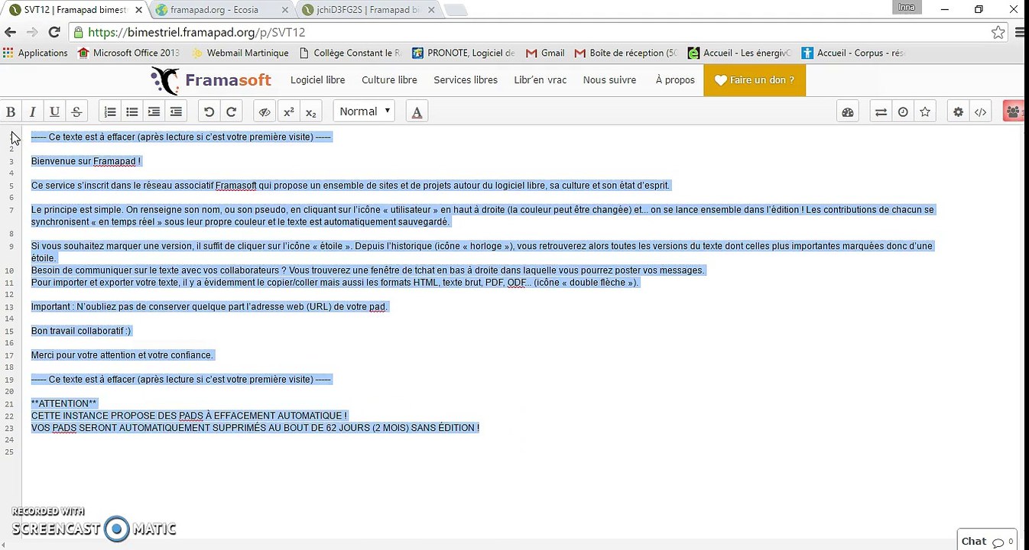Image resolution: width=1029 pixels, height=550 pixels.
Task: Open Chrome main menu
Action: 1020,32
